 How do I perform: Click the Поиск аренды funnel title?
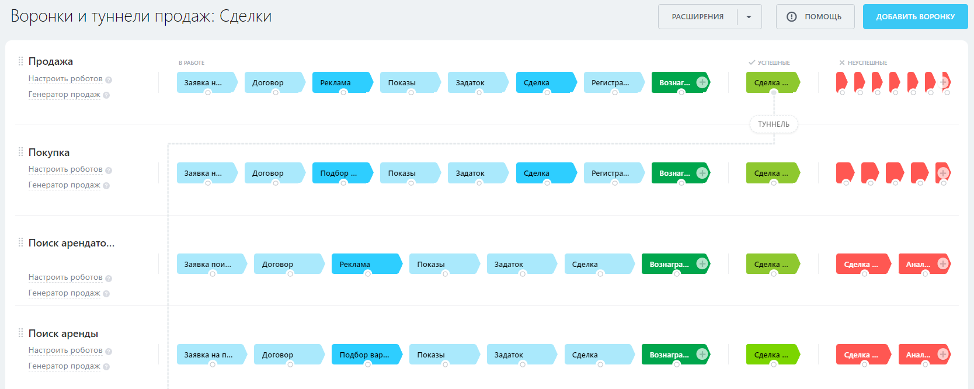pos(63,334)
